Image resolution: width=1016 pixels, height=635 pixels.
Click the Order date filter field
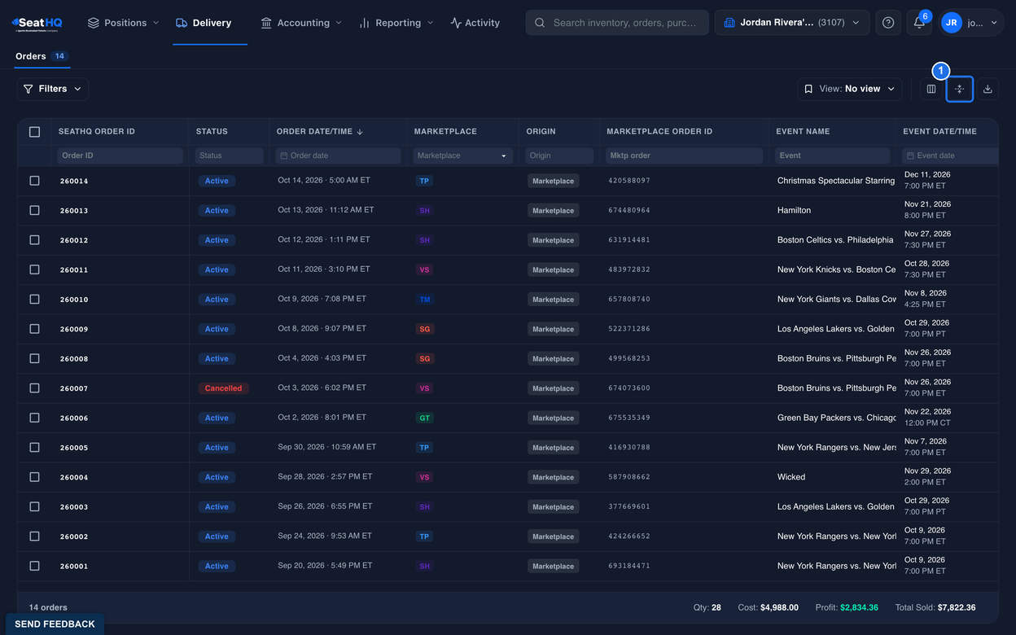[338, 155]
